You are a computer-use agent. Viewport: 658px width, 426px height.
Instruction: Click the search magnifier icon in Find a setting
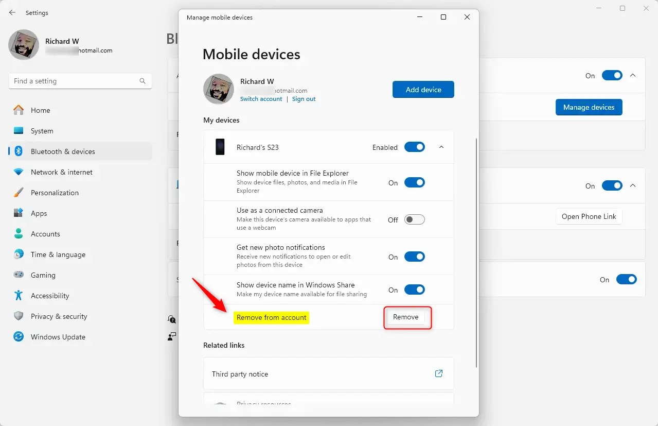coord(143,81)
